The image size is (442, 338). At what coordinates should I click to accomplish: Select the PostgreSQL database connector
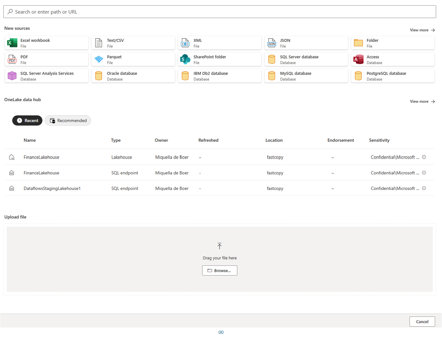pos(392,76)
